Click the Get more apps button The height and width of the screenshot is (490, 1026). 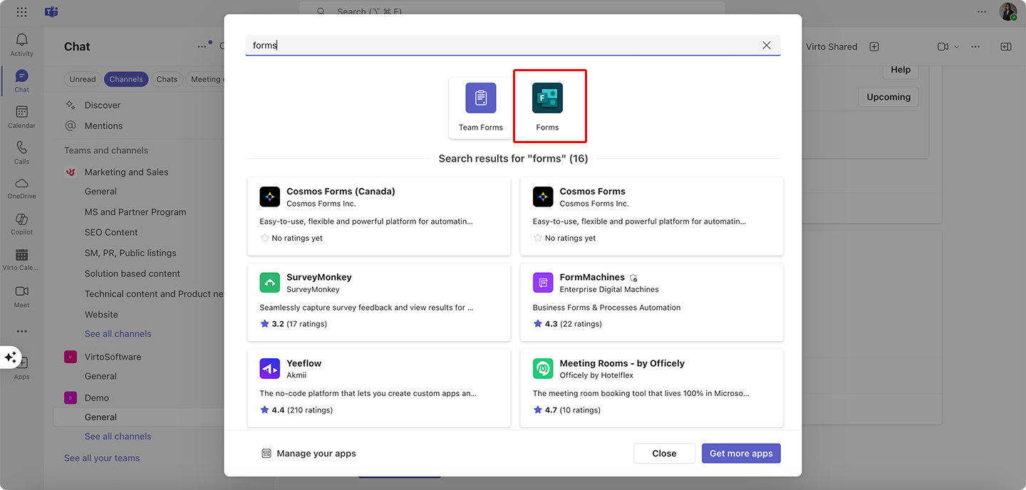pyautogui.click(x=740, y=453)
